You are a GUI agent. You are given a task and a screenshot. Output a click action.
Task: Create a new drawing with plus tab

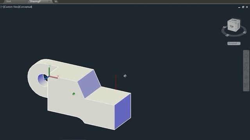[x=56, y=2]
